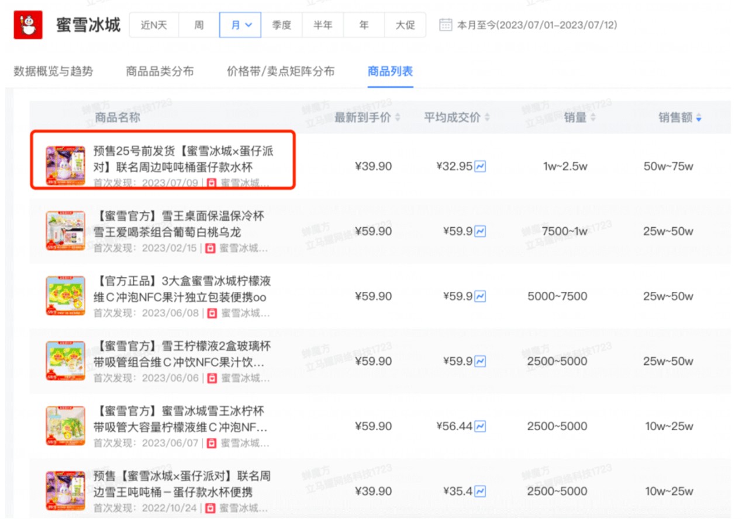Click the sales amount 50w~75w
The height and width of the screenshot is (519, 742).
668,166
